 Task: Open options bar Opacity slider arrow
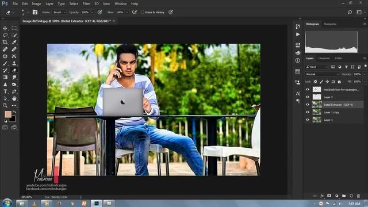pos(92,12)
